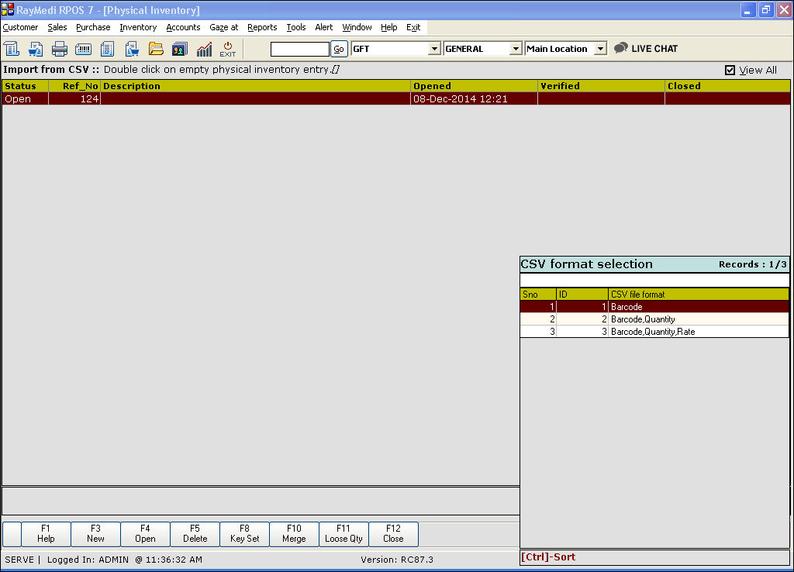The width and height of the screenshot is (794, 572).
Task: Click the yellow open folder toolbar icon
Action: 156,49
